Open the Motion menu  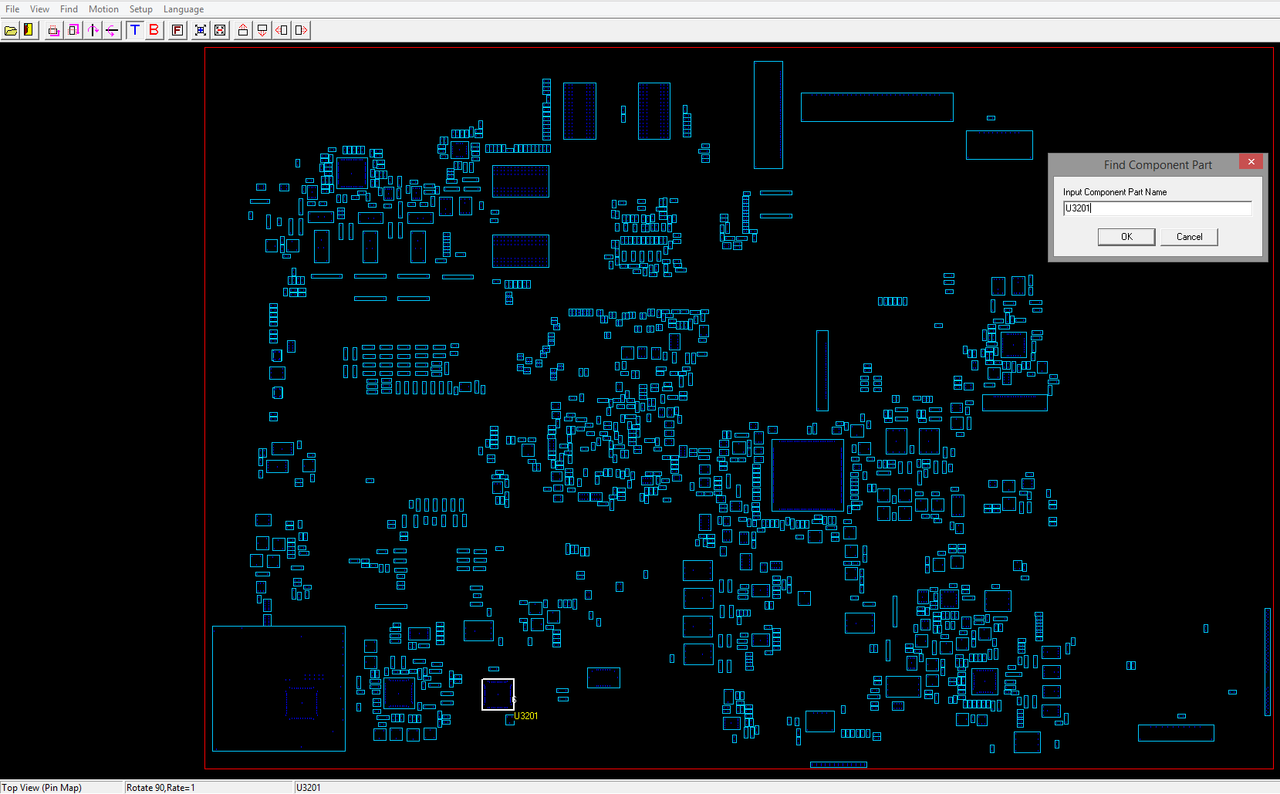(103, 9)
